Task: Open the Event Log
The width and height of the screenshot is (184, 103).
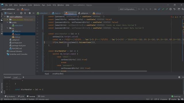Action: tap(176, 96)
